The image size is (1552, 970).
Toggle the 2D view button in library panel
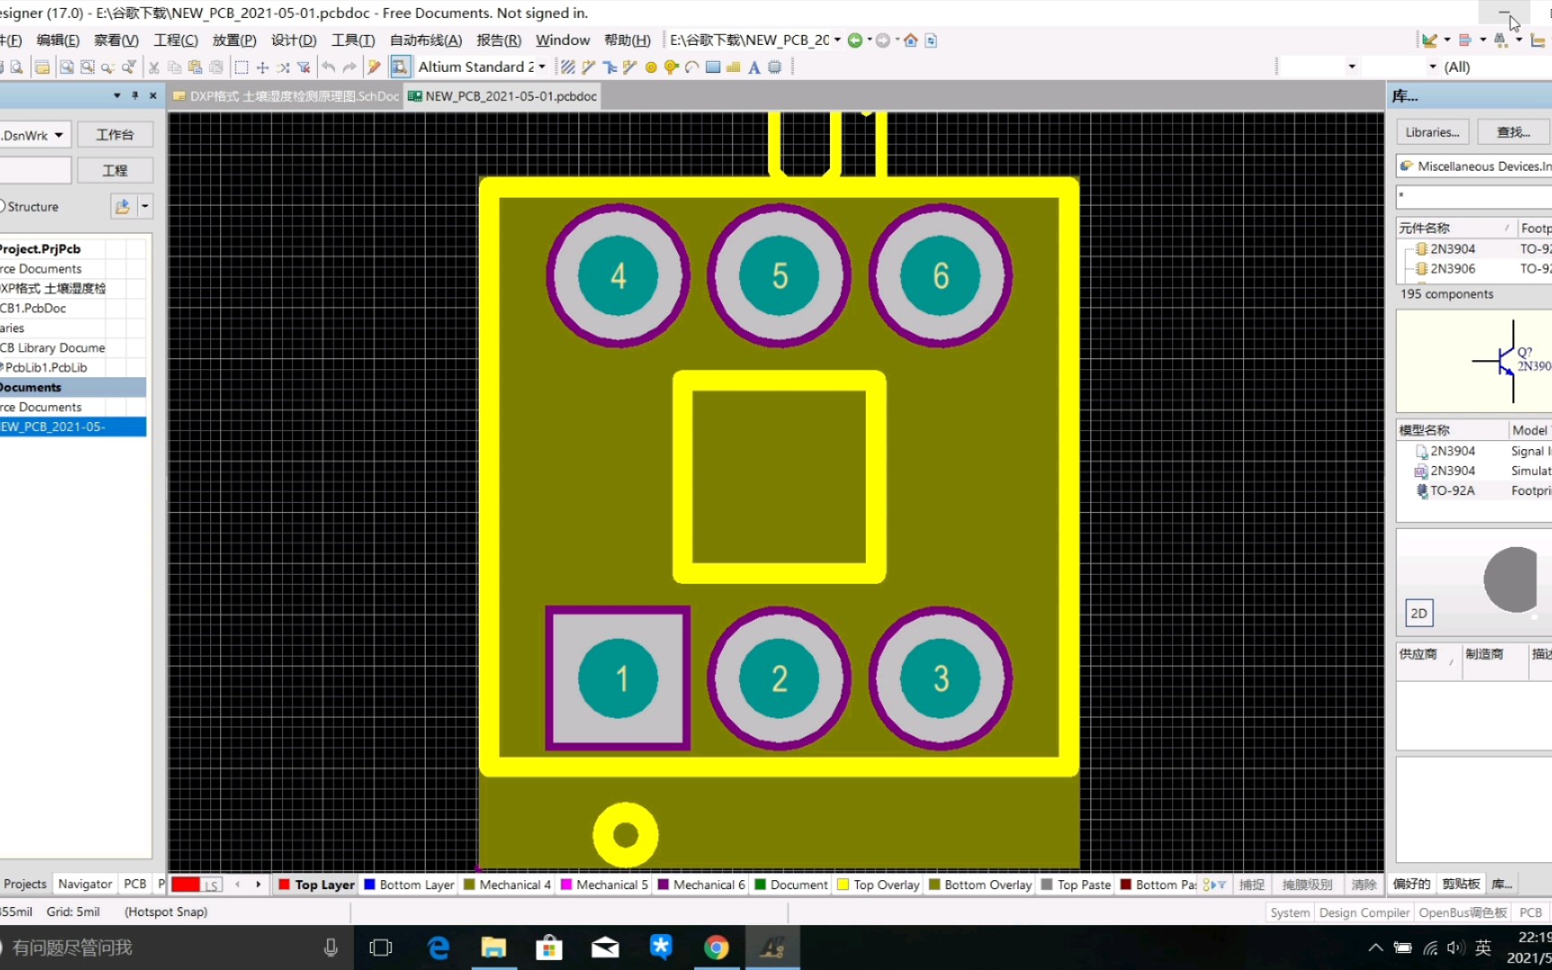tap(1418, 613)
